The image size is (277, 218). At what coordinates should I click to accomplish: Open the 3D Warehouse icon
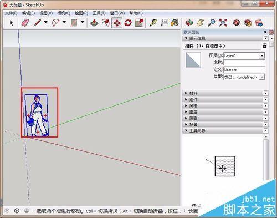(237, 23)
